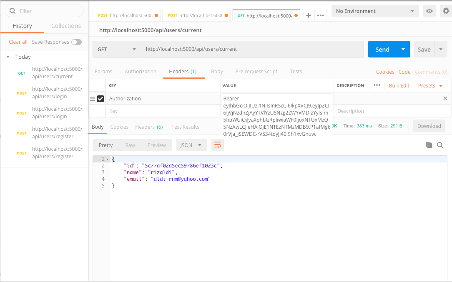This screenshot has width=452, height=282.
Task: Open a new request tab with the plus icon
Action: coord(308,15)
